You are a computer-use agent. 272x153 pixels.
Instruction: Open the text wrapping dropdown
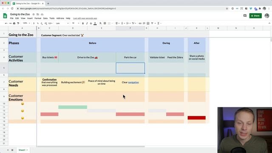coord(128,23)
